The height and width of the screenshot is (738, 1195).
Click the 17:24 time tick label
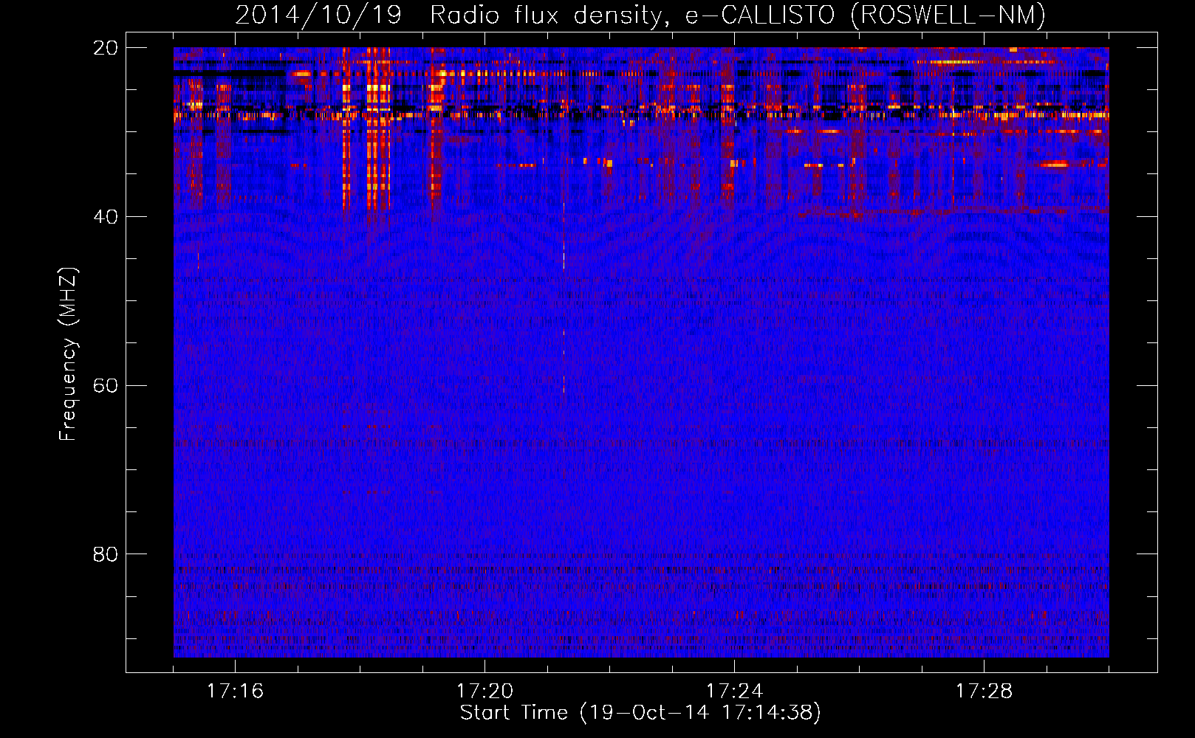click(x=734, y=691)
